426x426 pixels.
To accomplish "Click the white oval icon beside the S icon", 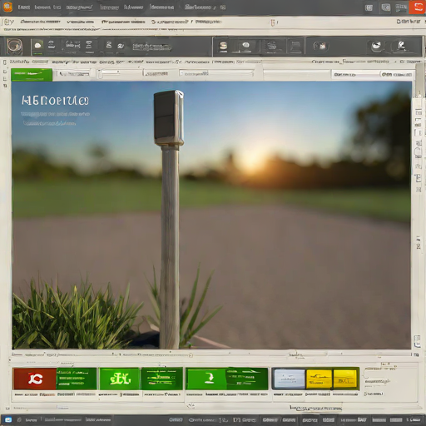I will coord(245,46).
